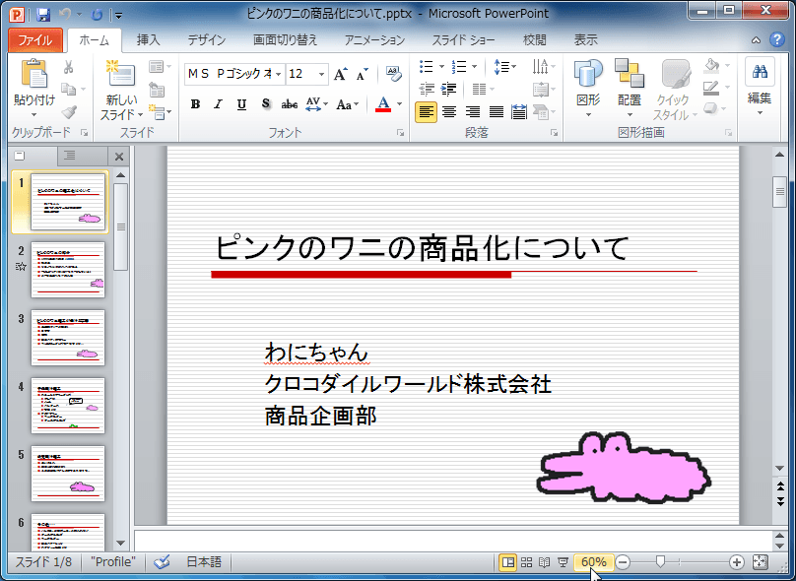Toggle Italic formatting
The height and width of the screenshot is (581, 796).
click(219, 104)
